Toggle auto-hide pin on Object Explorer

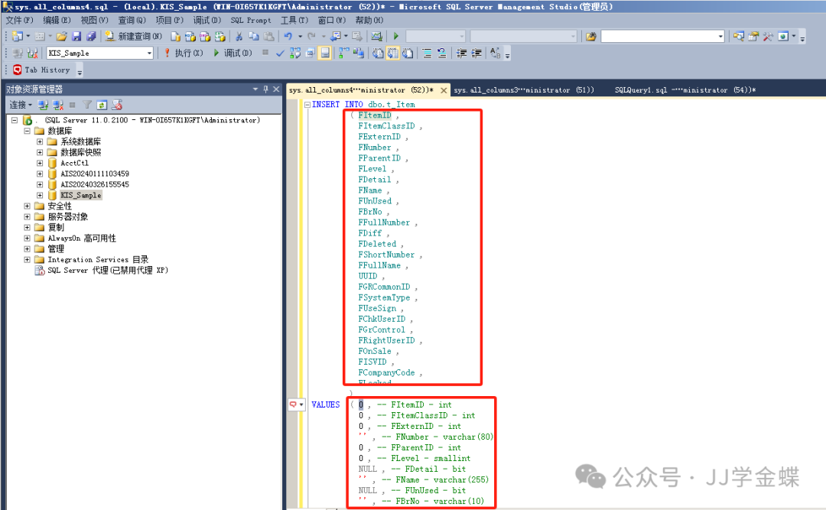tap(265, 89)
